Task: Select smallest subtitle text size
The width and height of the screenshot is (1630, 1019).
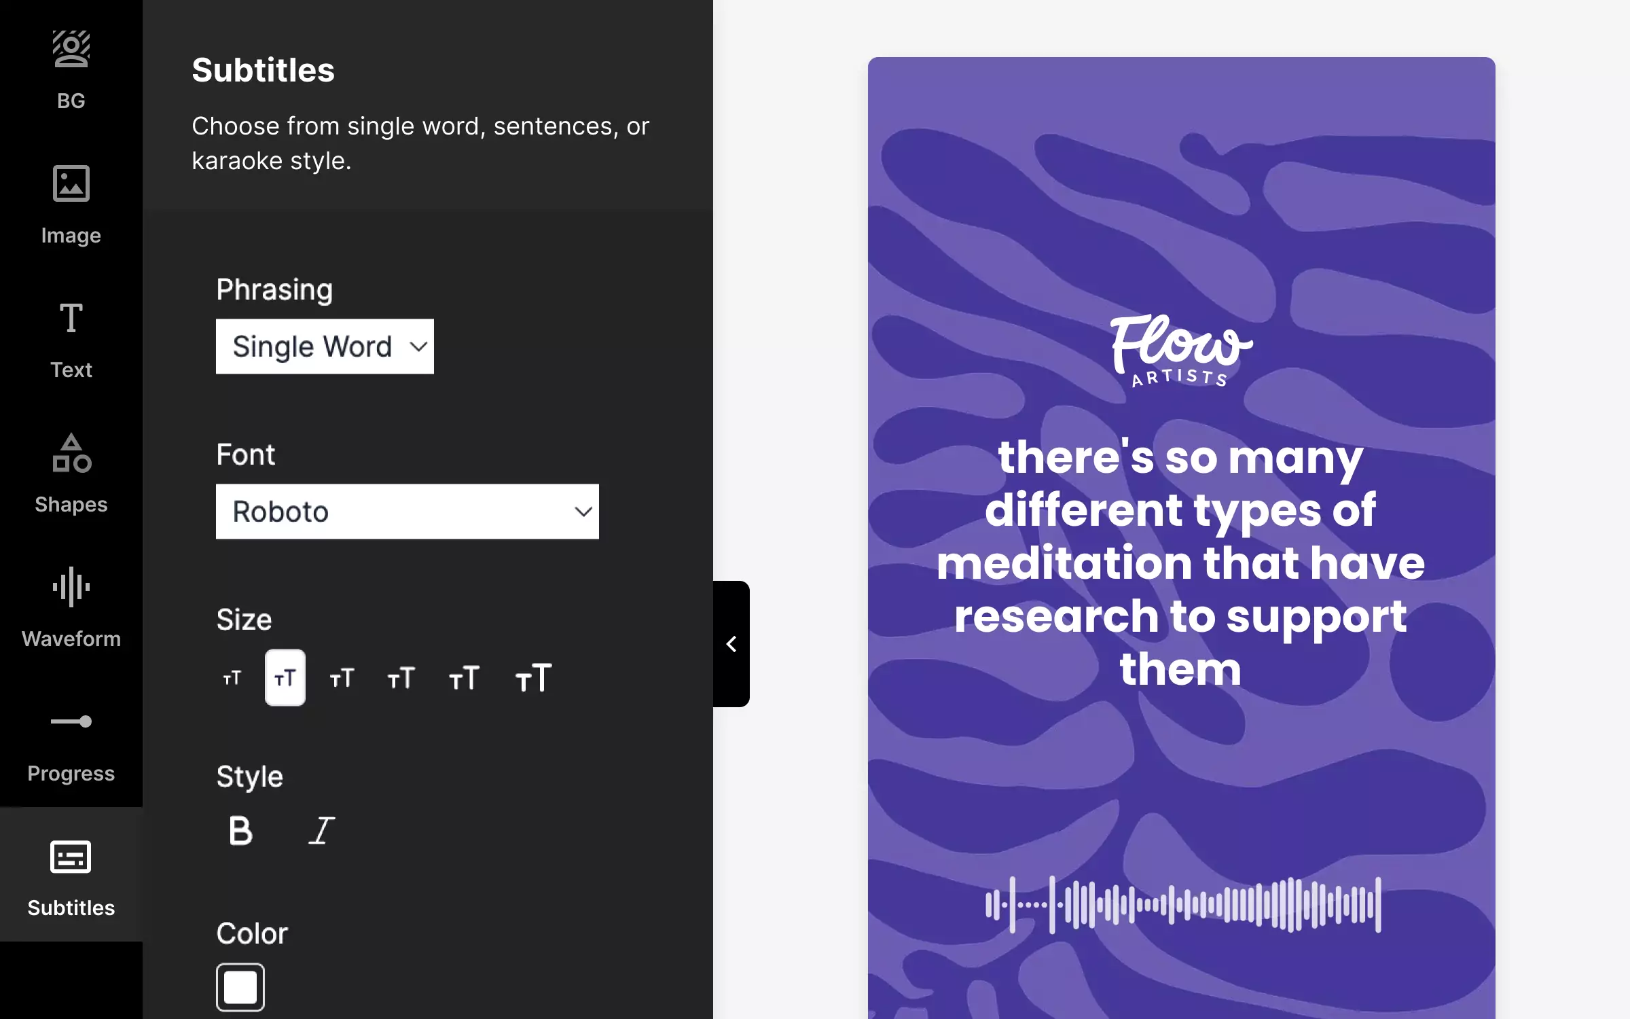Action: pyautogui.click(x=231, y=677)
